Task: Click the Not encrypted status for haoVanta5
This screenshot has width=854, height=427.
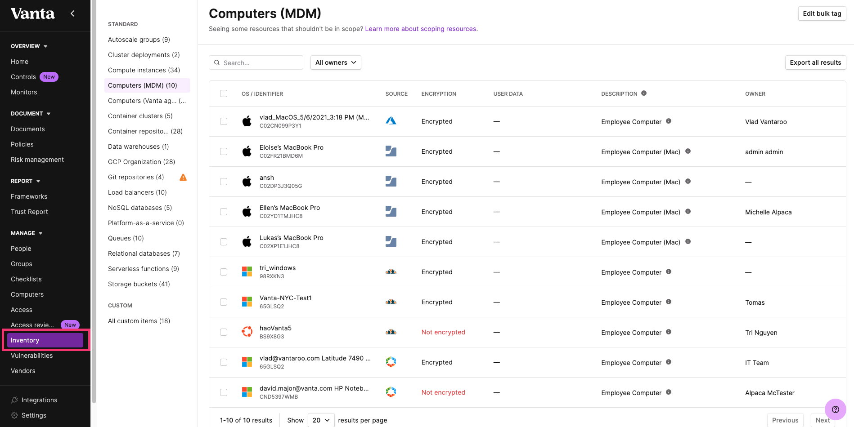Action: point(443,332)
